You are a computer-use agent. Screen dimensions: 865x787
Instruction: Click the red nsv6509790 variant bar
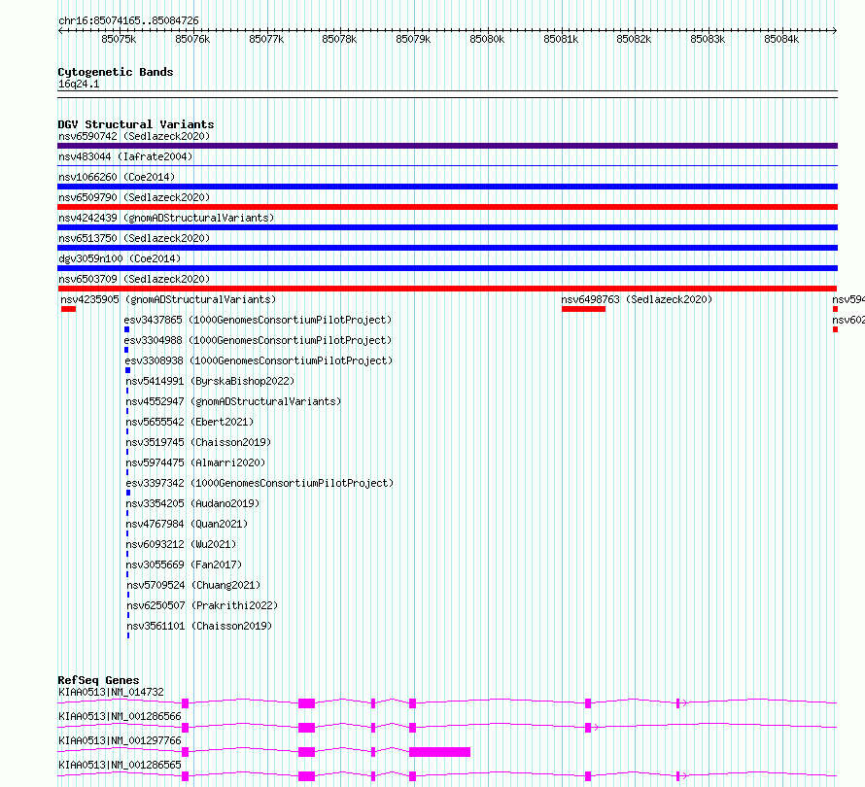tap(447, 207)
